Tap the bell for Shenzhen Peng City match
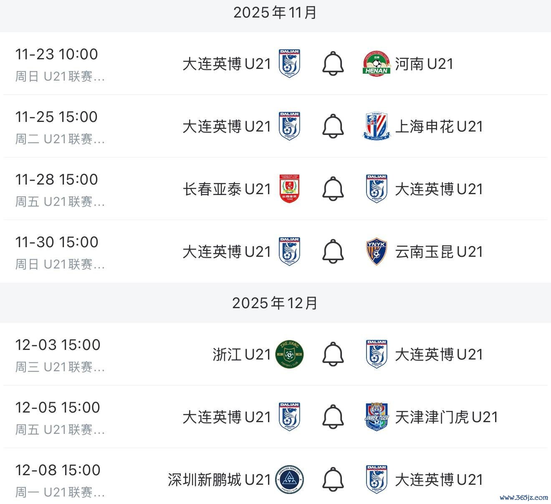This screenshot has width=551, height=504. coord(333,479)
